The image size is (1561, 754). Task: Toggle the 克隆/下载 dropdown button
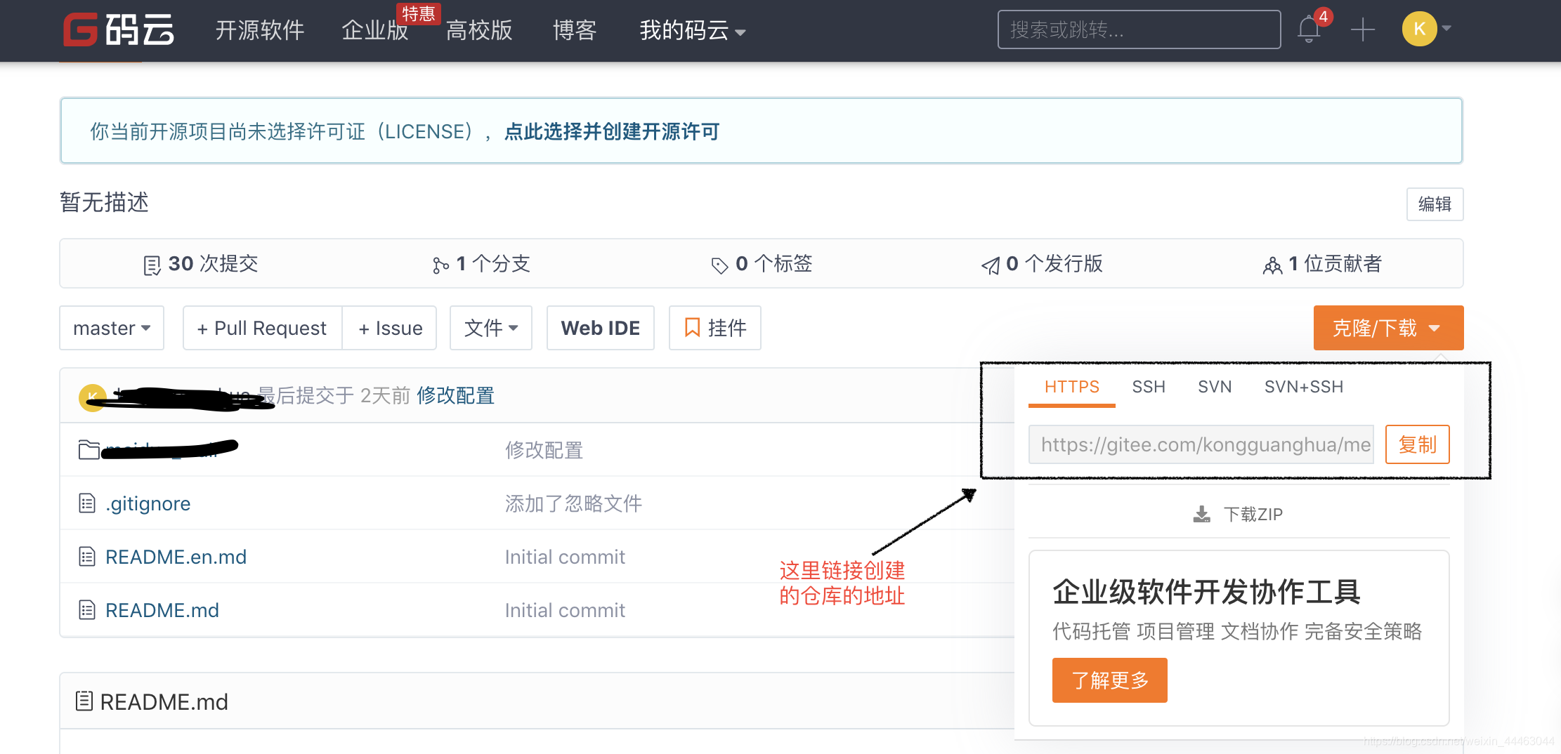[x=1388, y=328]
